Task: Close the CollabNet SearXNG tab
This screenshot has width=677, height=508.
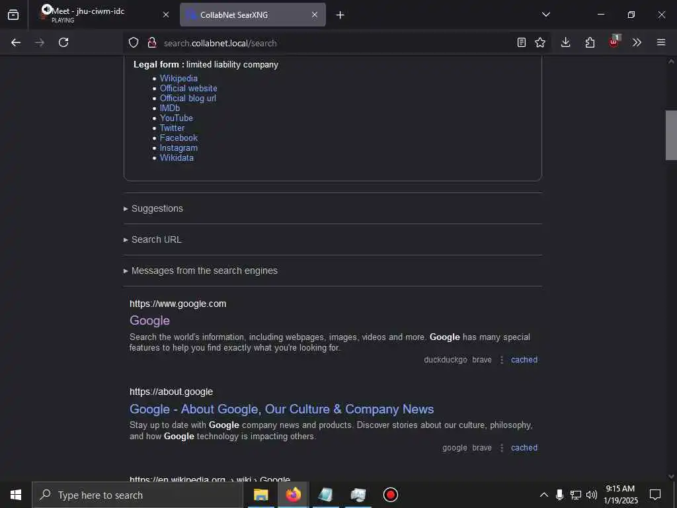Action: 315,15
